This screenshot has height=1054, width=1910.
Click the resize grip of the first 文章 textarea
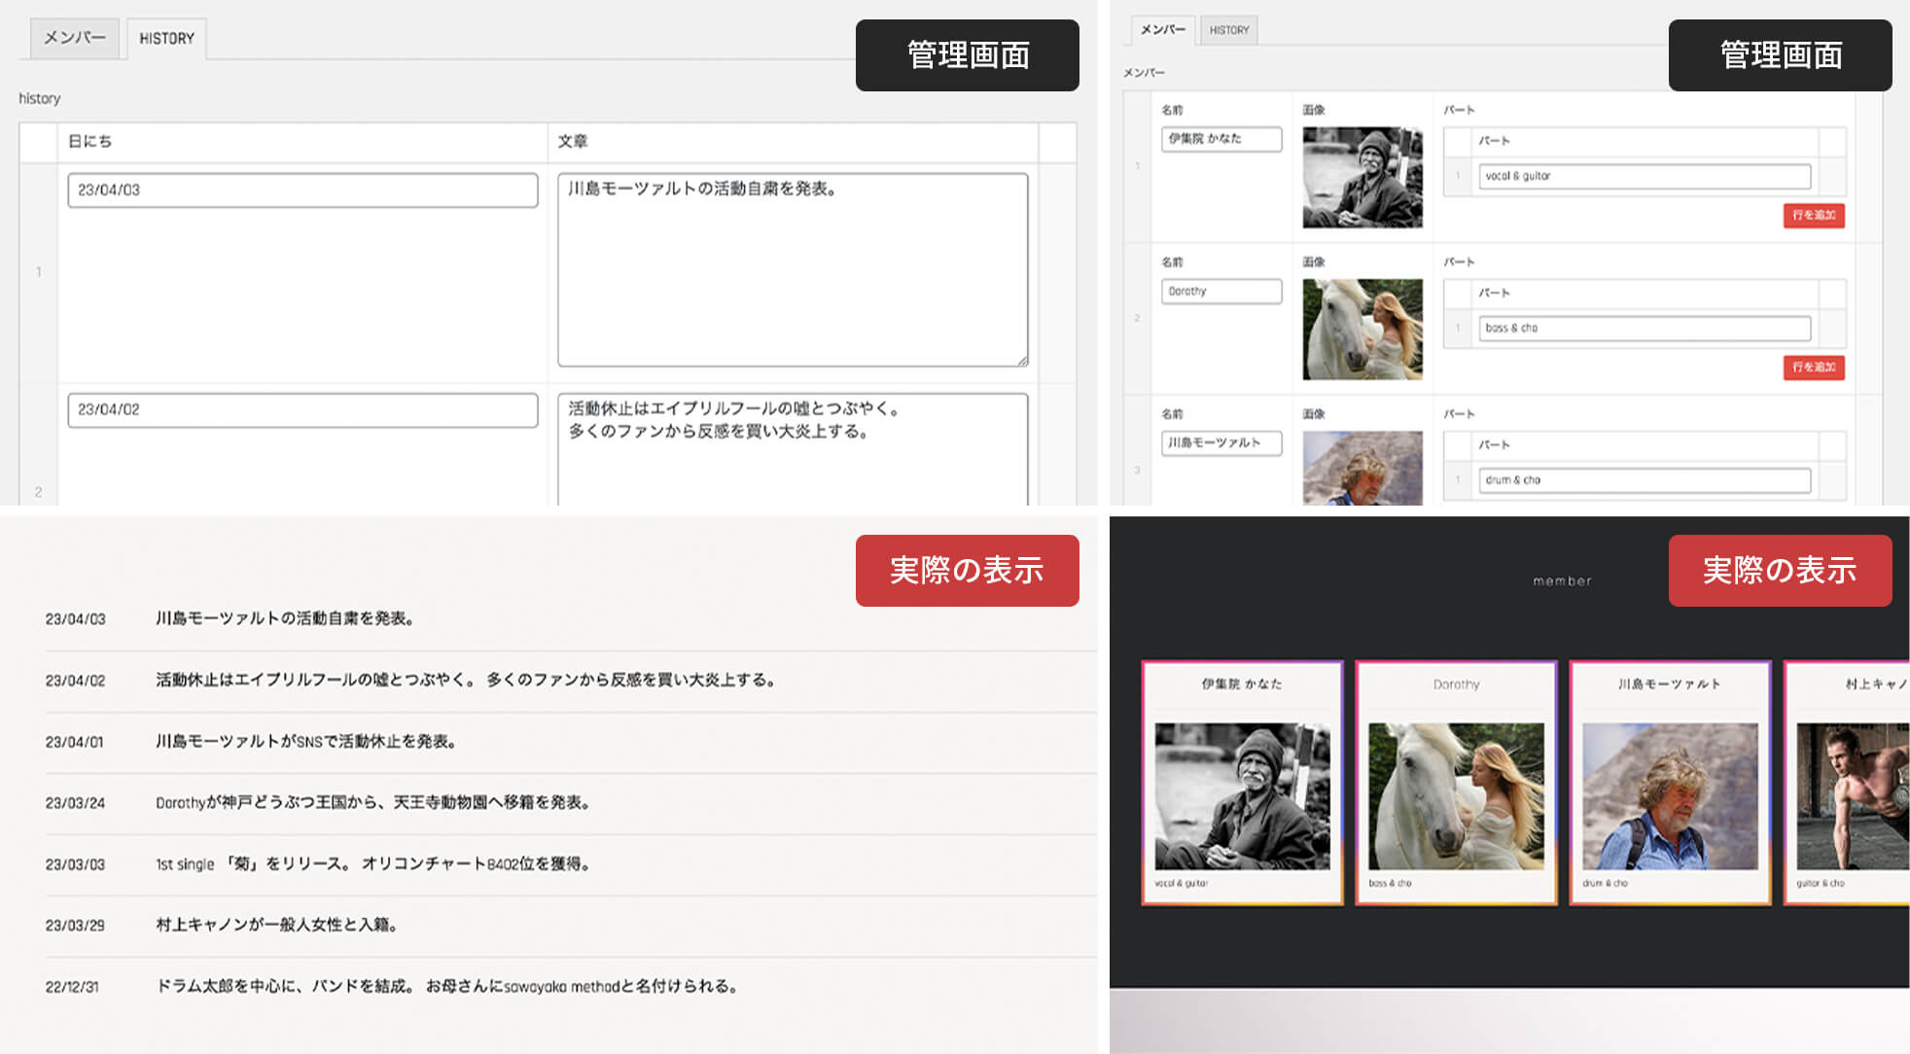1024,361
